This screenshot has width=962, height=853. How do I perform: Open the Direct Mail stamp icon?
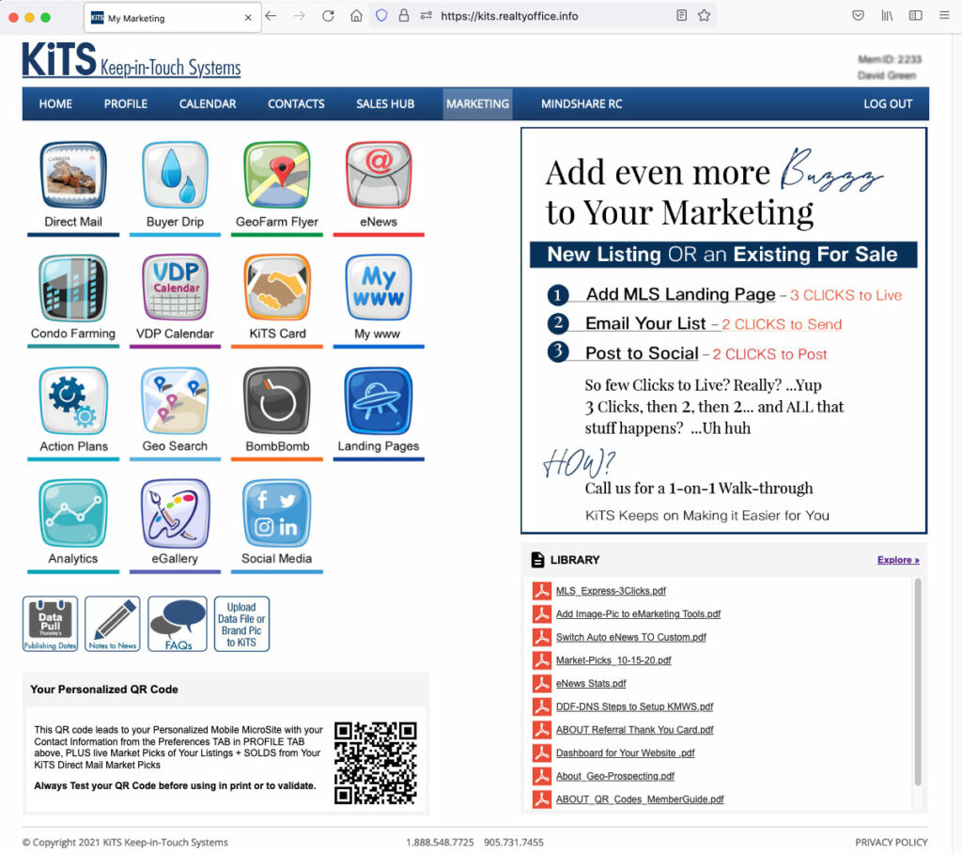tap(73, 175)
